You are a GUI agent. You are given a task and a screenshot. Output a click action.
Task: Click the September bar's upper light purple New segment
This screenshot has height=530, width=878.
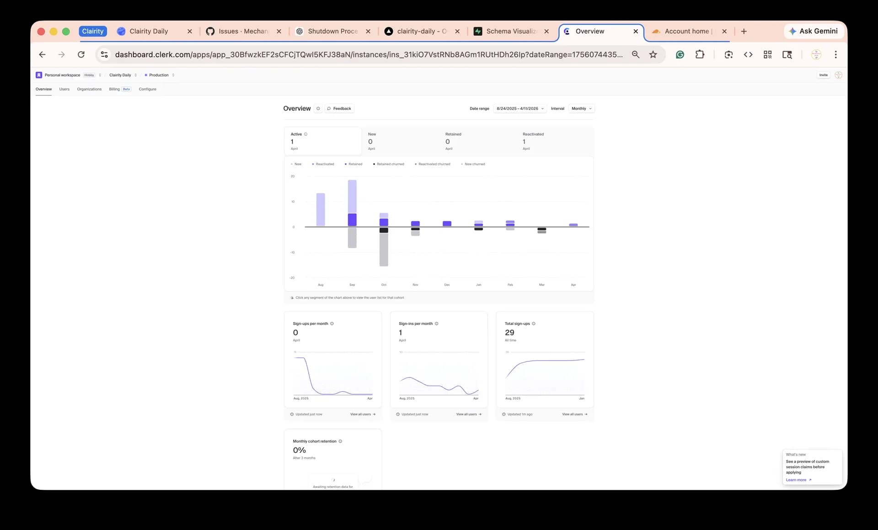352,196
